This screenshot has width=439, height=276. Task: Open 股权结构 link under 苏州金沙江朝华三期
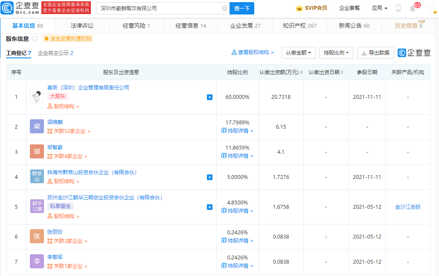click(x=63, y=216)
